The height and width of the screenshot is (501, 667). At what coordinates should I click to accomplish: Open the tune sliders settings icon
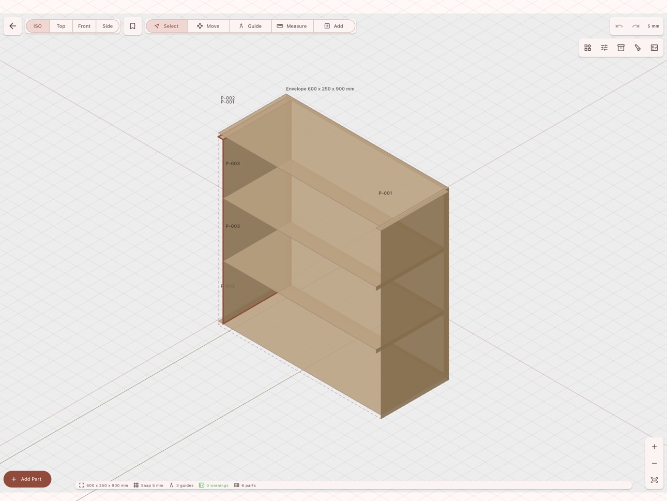point(604,48)
